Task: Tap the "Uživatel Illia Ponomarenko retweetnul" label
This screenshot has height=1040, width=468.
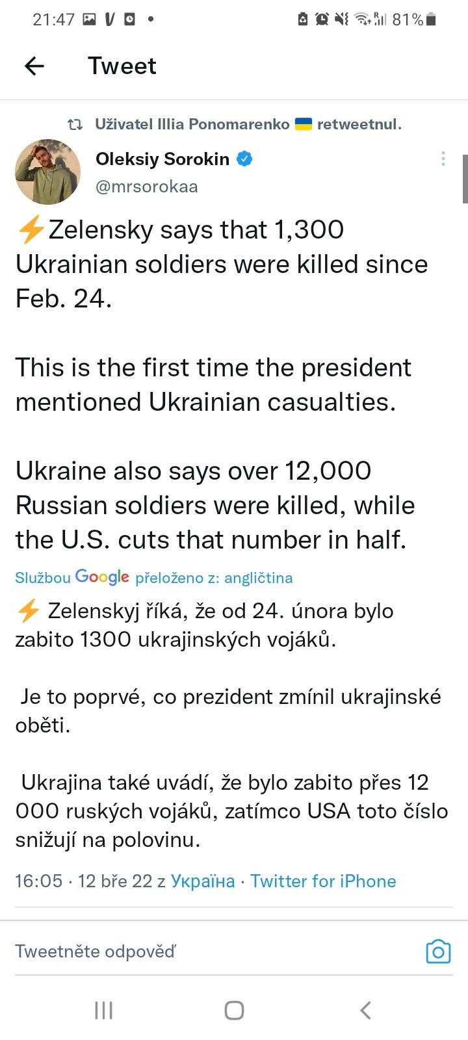Action: pos(248,124)
